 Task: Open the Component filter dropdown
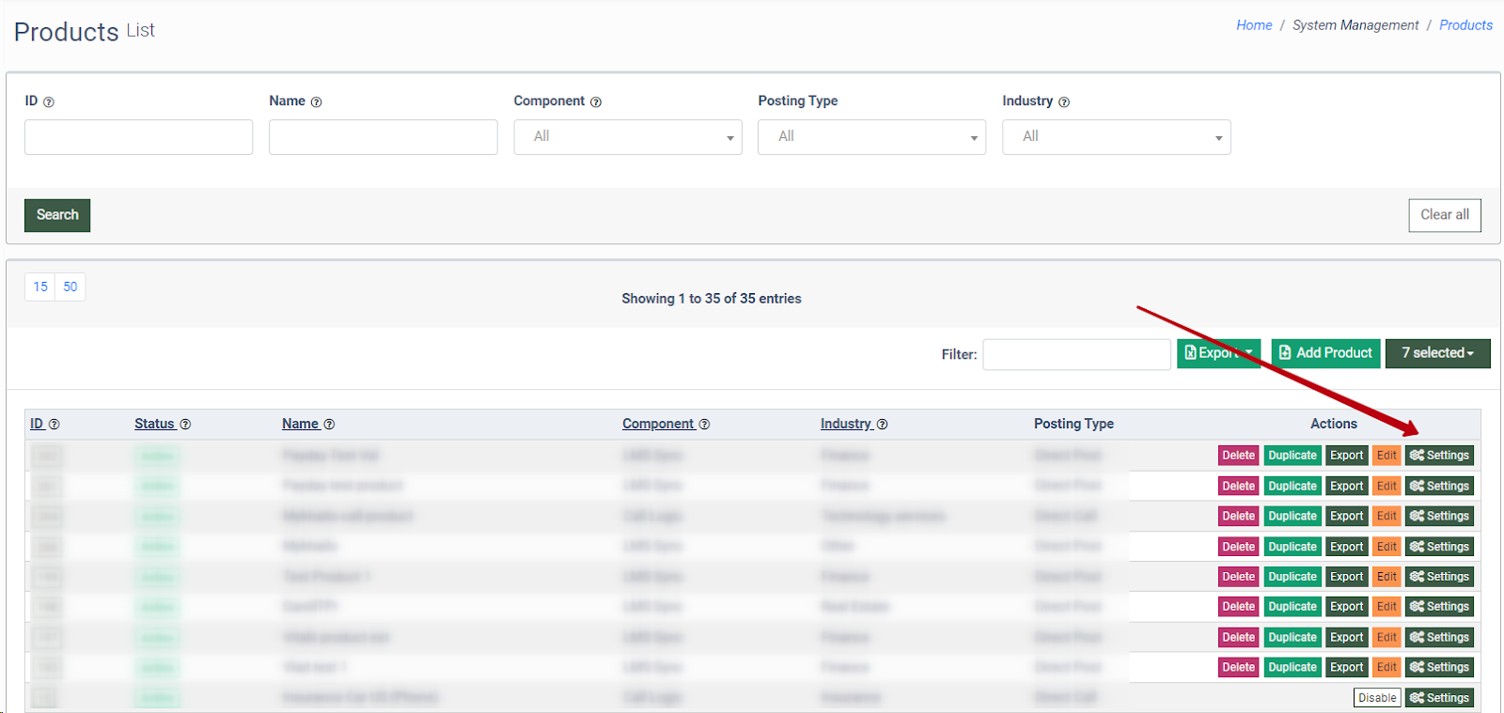pyautogui.click(x=627, y=137)
